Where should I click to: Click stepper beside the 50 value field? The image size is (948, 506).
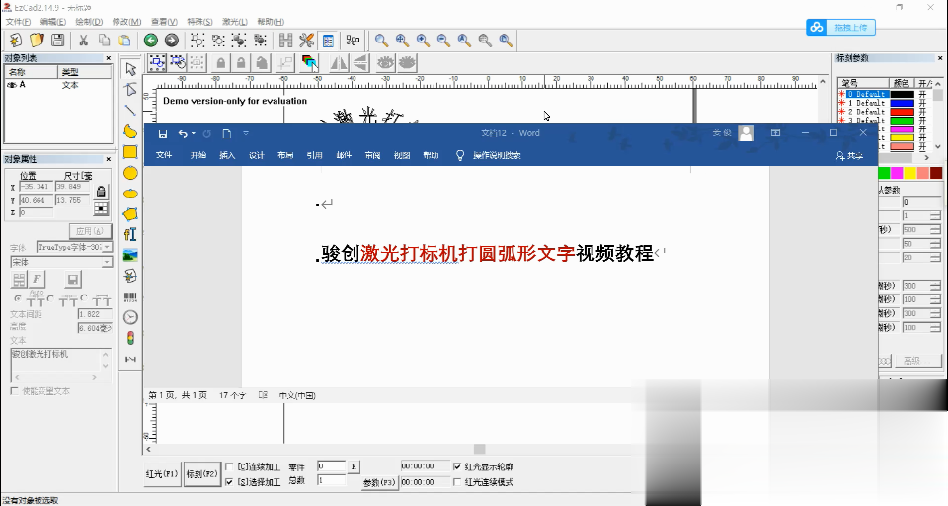coord(935,244)
